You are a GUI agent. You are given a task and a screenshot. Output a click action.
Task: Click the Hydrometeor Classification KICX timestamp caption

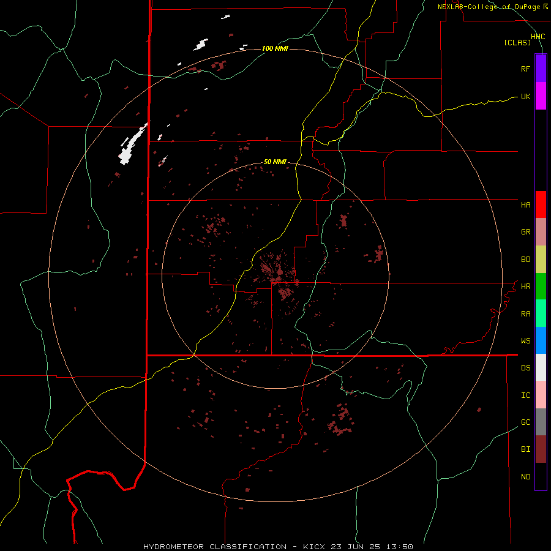pyautogui.click(x=278, y=547)
